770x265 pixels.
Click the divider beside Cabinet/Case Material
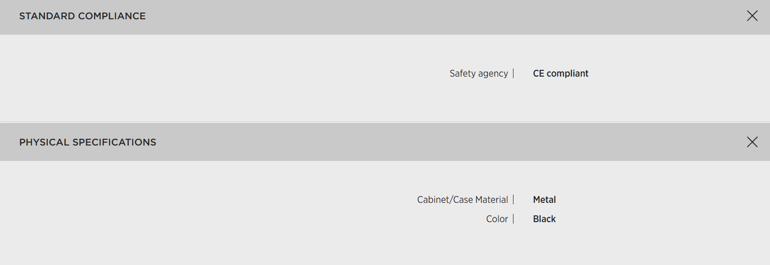click(513, 199)
